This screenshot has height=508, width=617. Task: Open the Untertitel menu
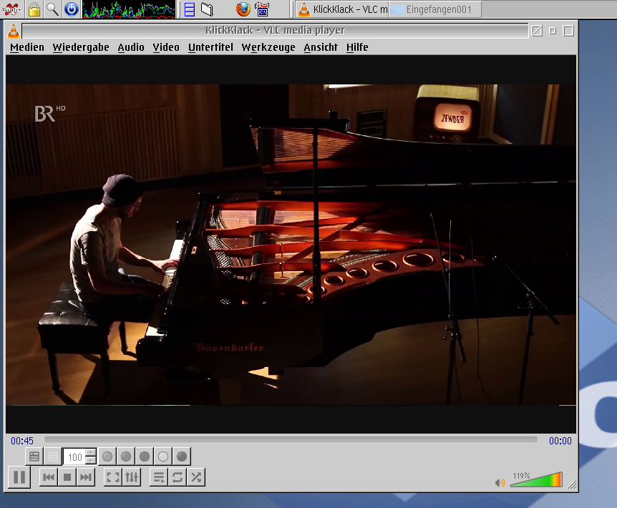(x=210, y=47)
